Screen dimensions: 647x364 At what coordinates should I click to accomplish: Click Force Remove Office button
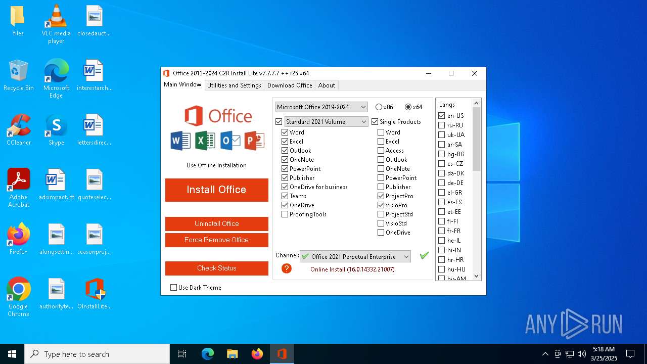point(216,240)
